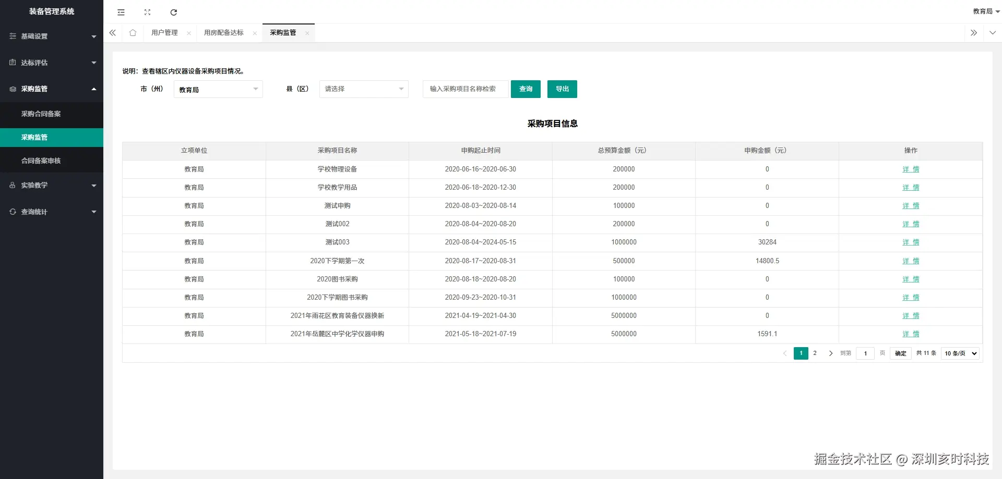Open 详情 for 测试002
The height and width of the screenshot is (479, 1002).
point(911,224)
